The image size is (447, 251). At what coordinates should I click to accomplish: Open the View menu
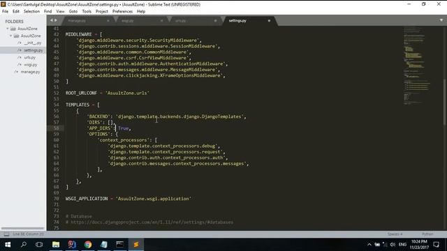point(60,11)
